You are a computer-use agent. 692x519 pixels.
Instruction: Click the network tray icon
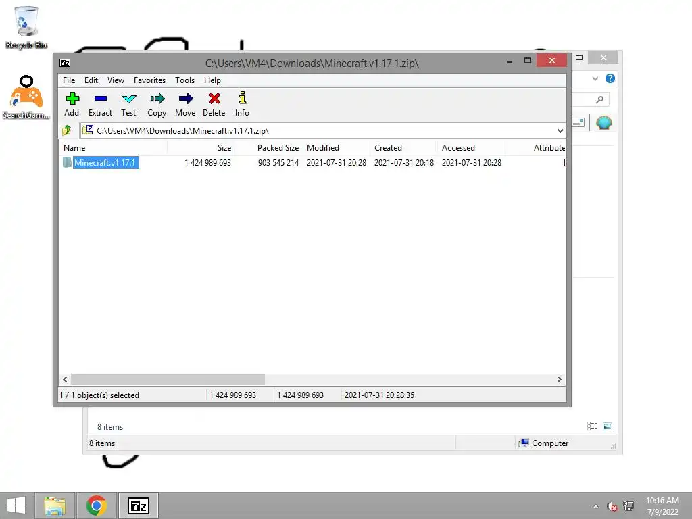(628, 506)
